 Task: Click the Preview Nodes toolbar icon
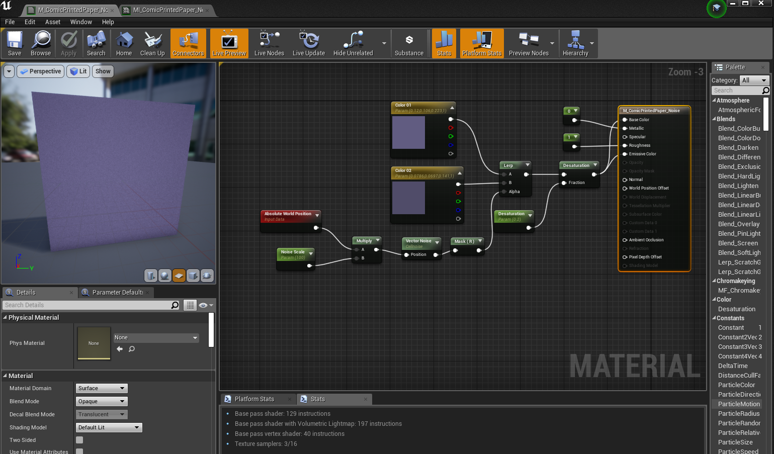529,43
